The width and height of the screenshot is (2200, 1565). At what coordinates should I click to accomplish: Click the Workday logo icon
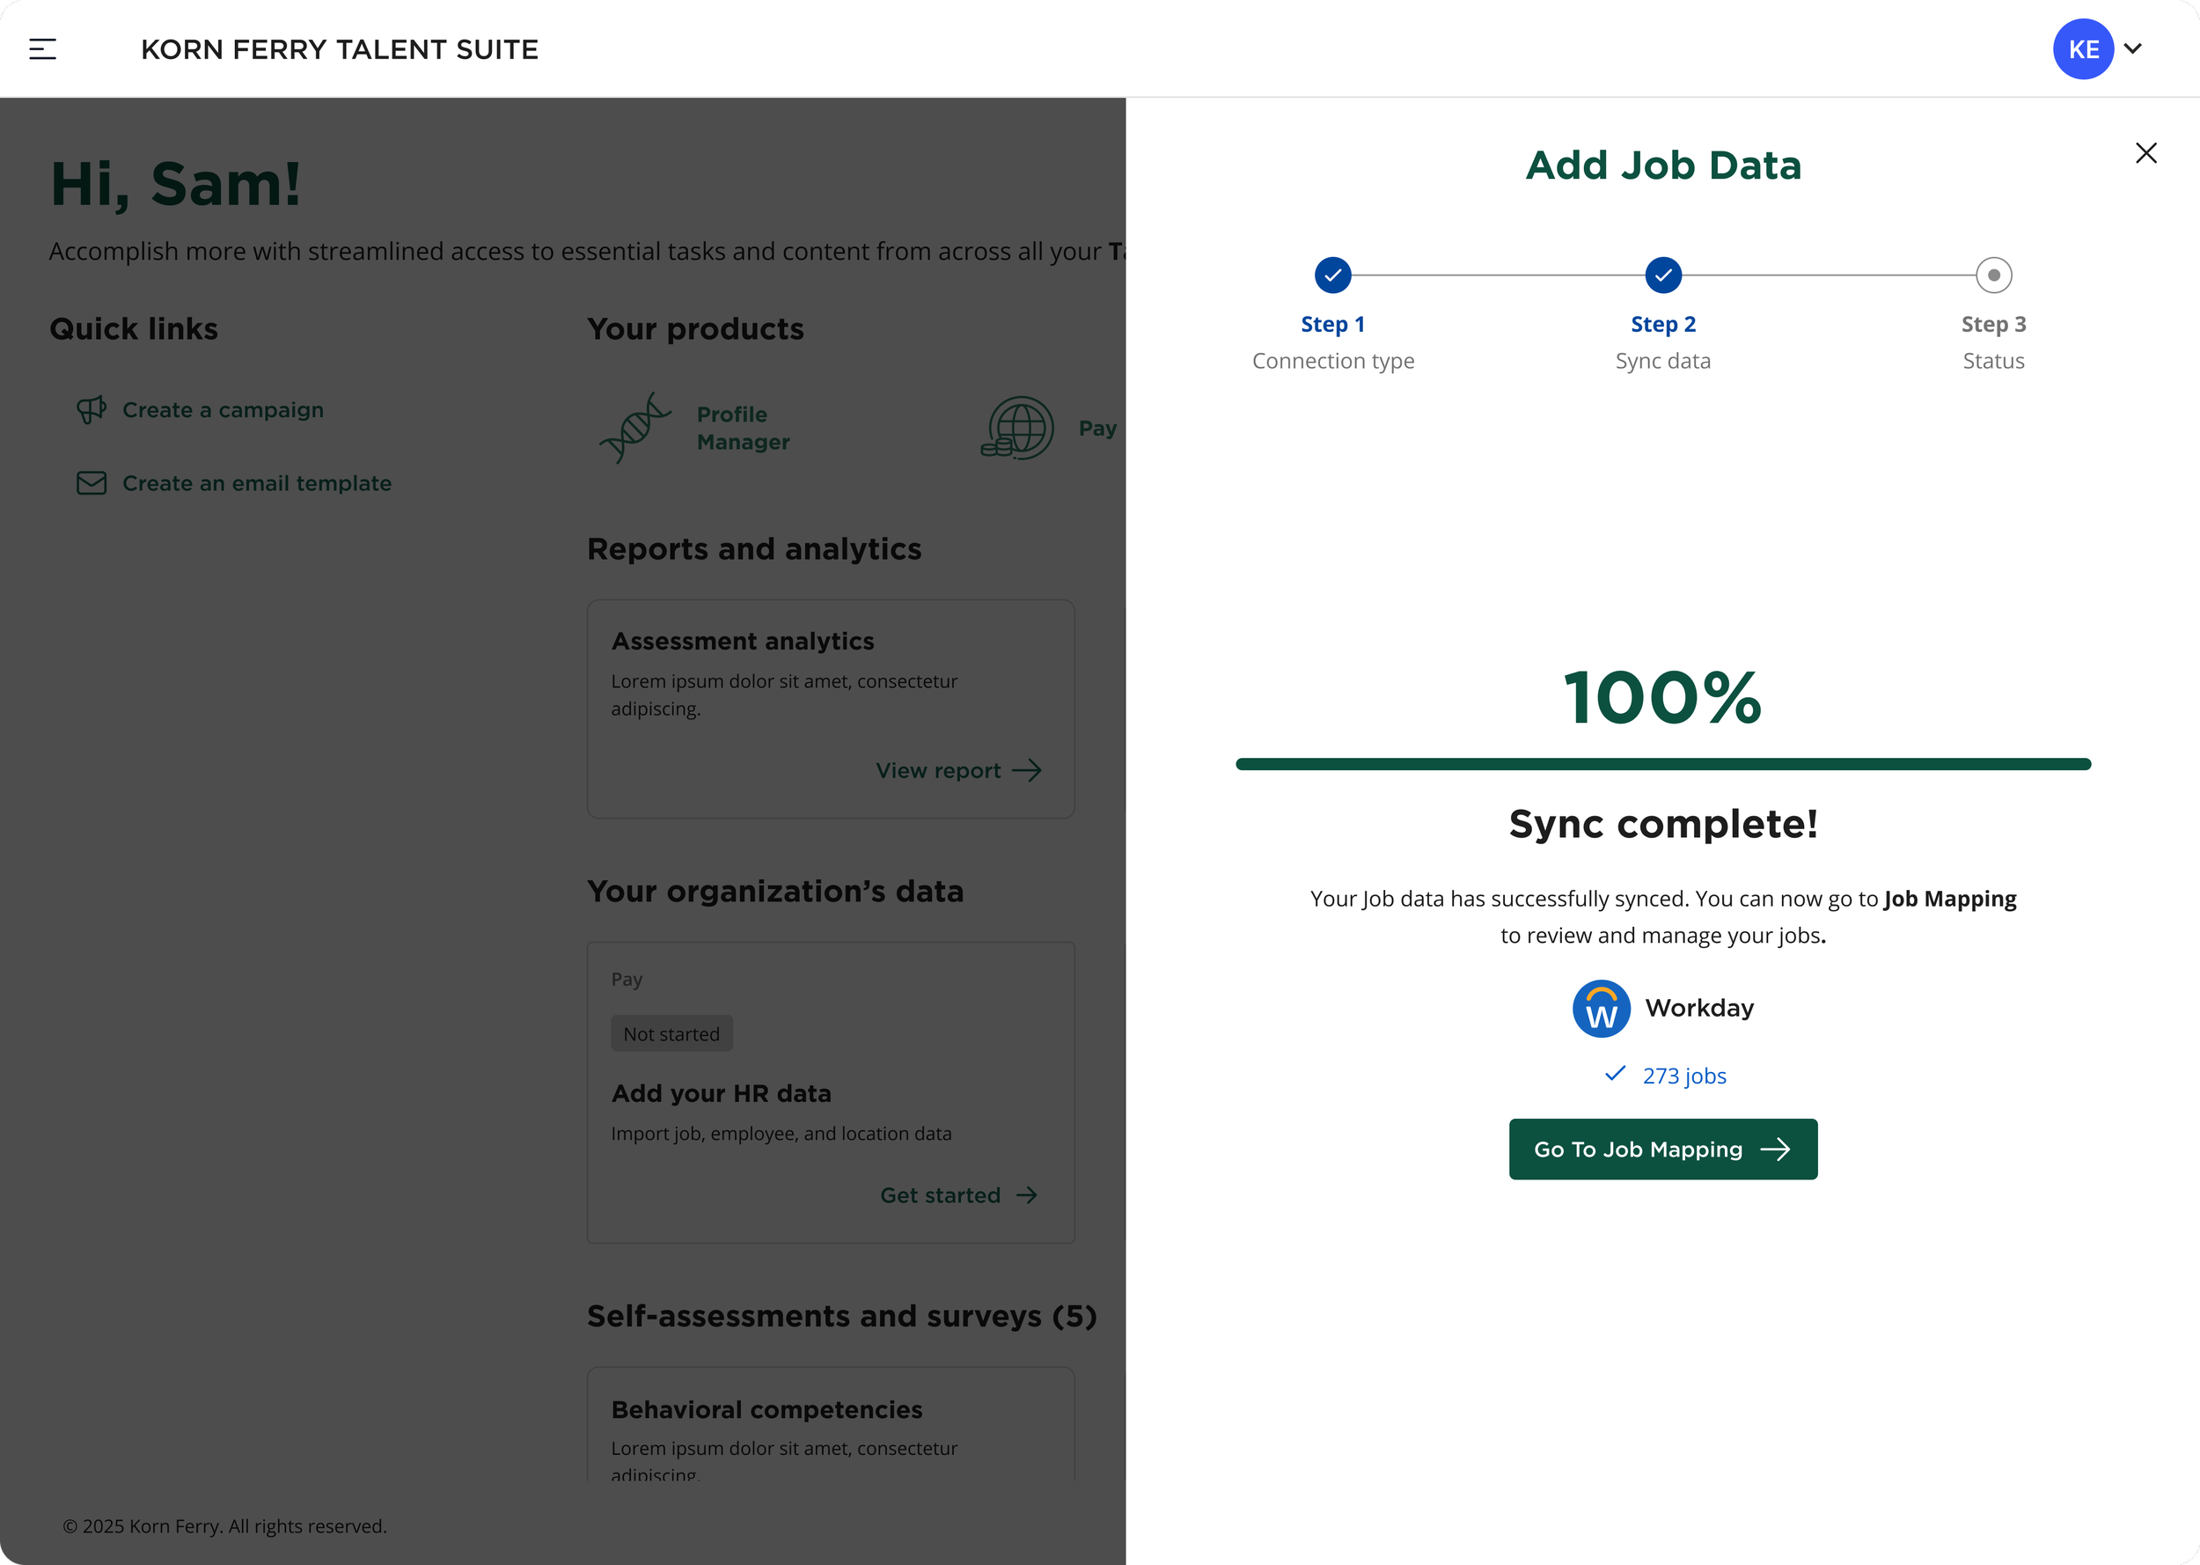point(1600,1009)
